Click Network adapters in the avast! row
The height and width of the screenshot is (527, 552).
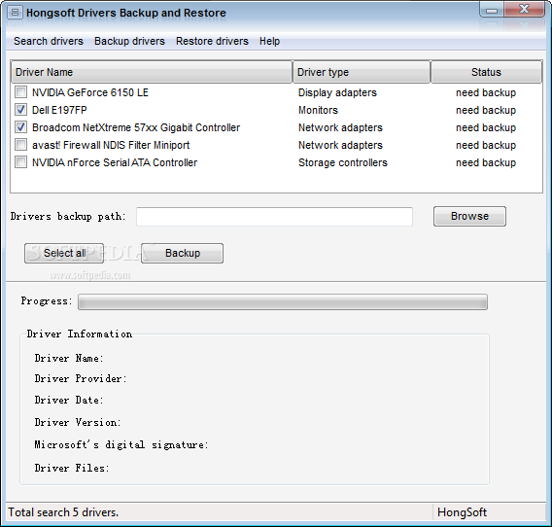[x=340, y=145]
